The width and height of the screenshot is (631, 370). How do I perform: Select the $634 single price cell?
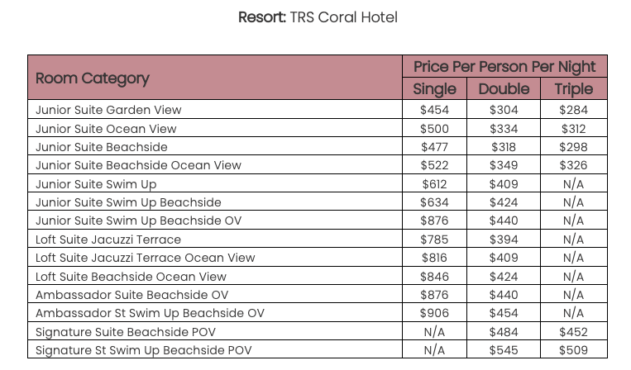pyautogui.click(x=434, y=202)
